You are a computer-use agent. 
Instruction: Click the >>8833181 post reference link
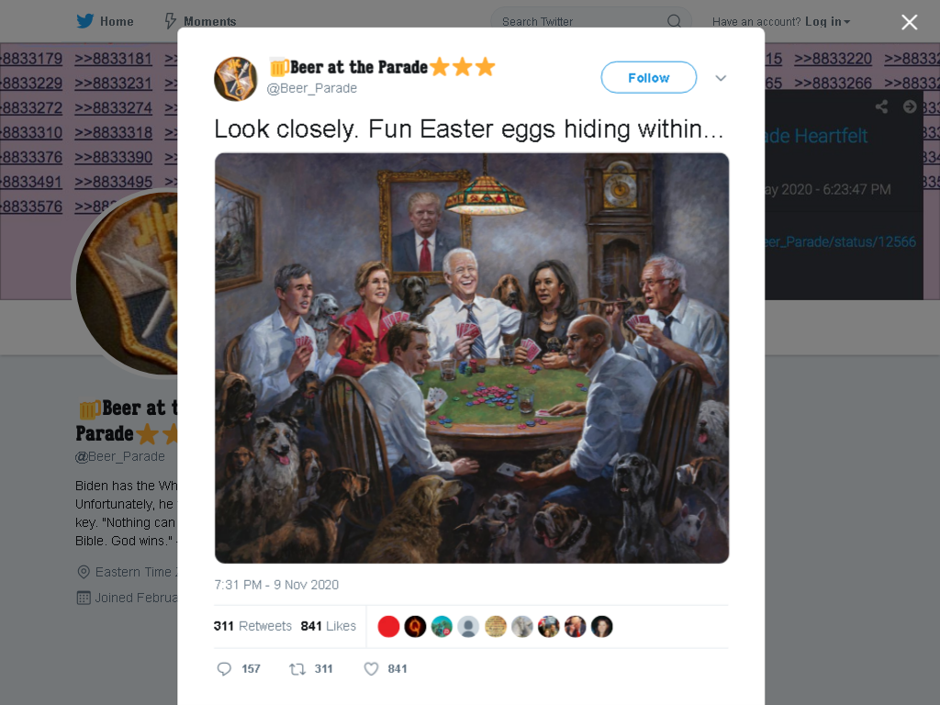point(113,59)
